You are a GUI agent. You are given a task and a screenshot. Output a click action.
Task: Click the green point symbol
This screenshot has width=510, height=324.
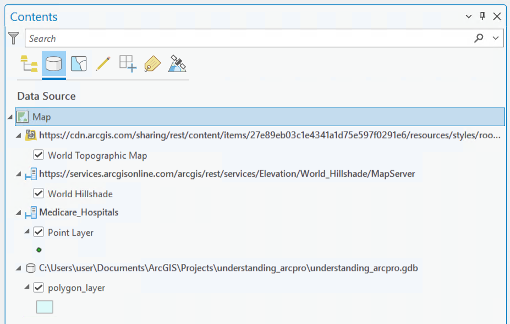pyautogui.click(x=39, y=250)
